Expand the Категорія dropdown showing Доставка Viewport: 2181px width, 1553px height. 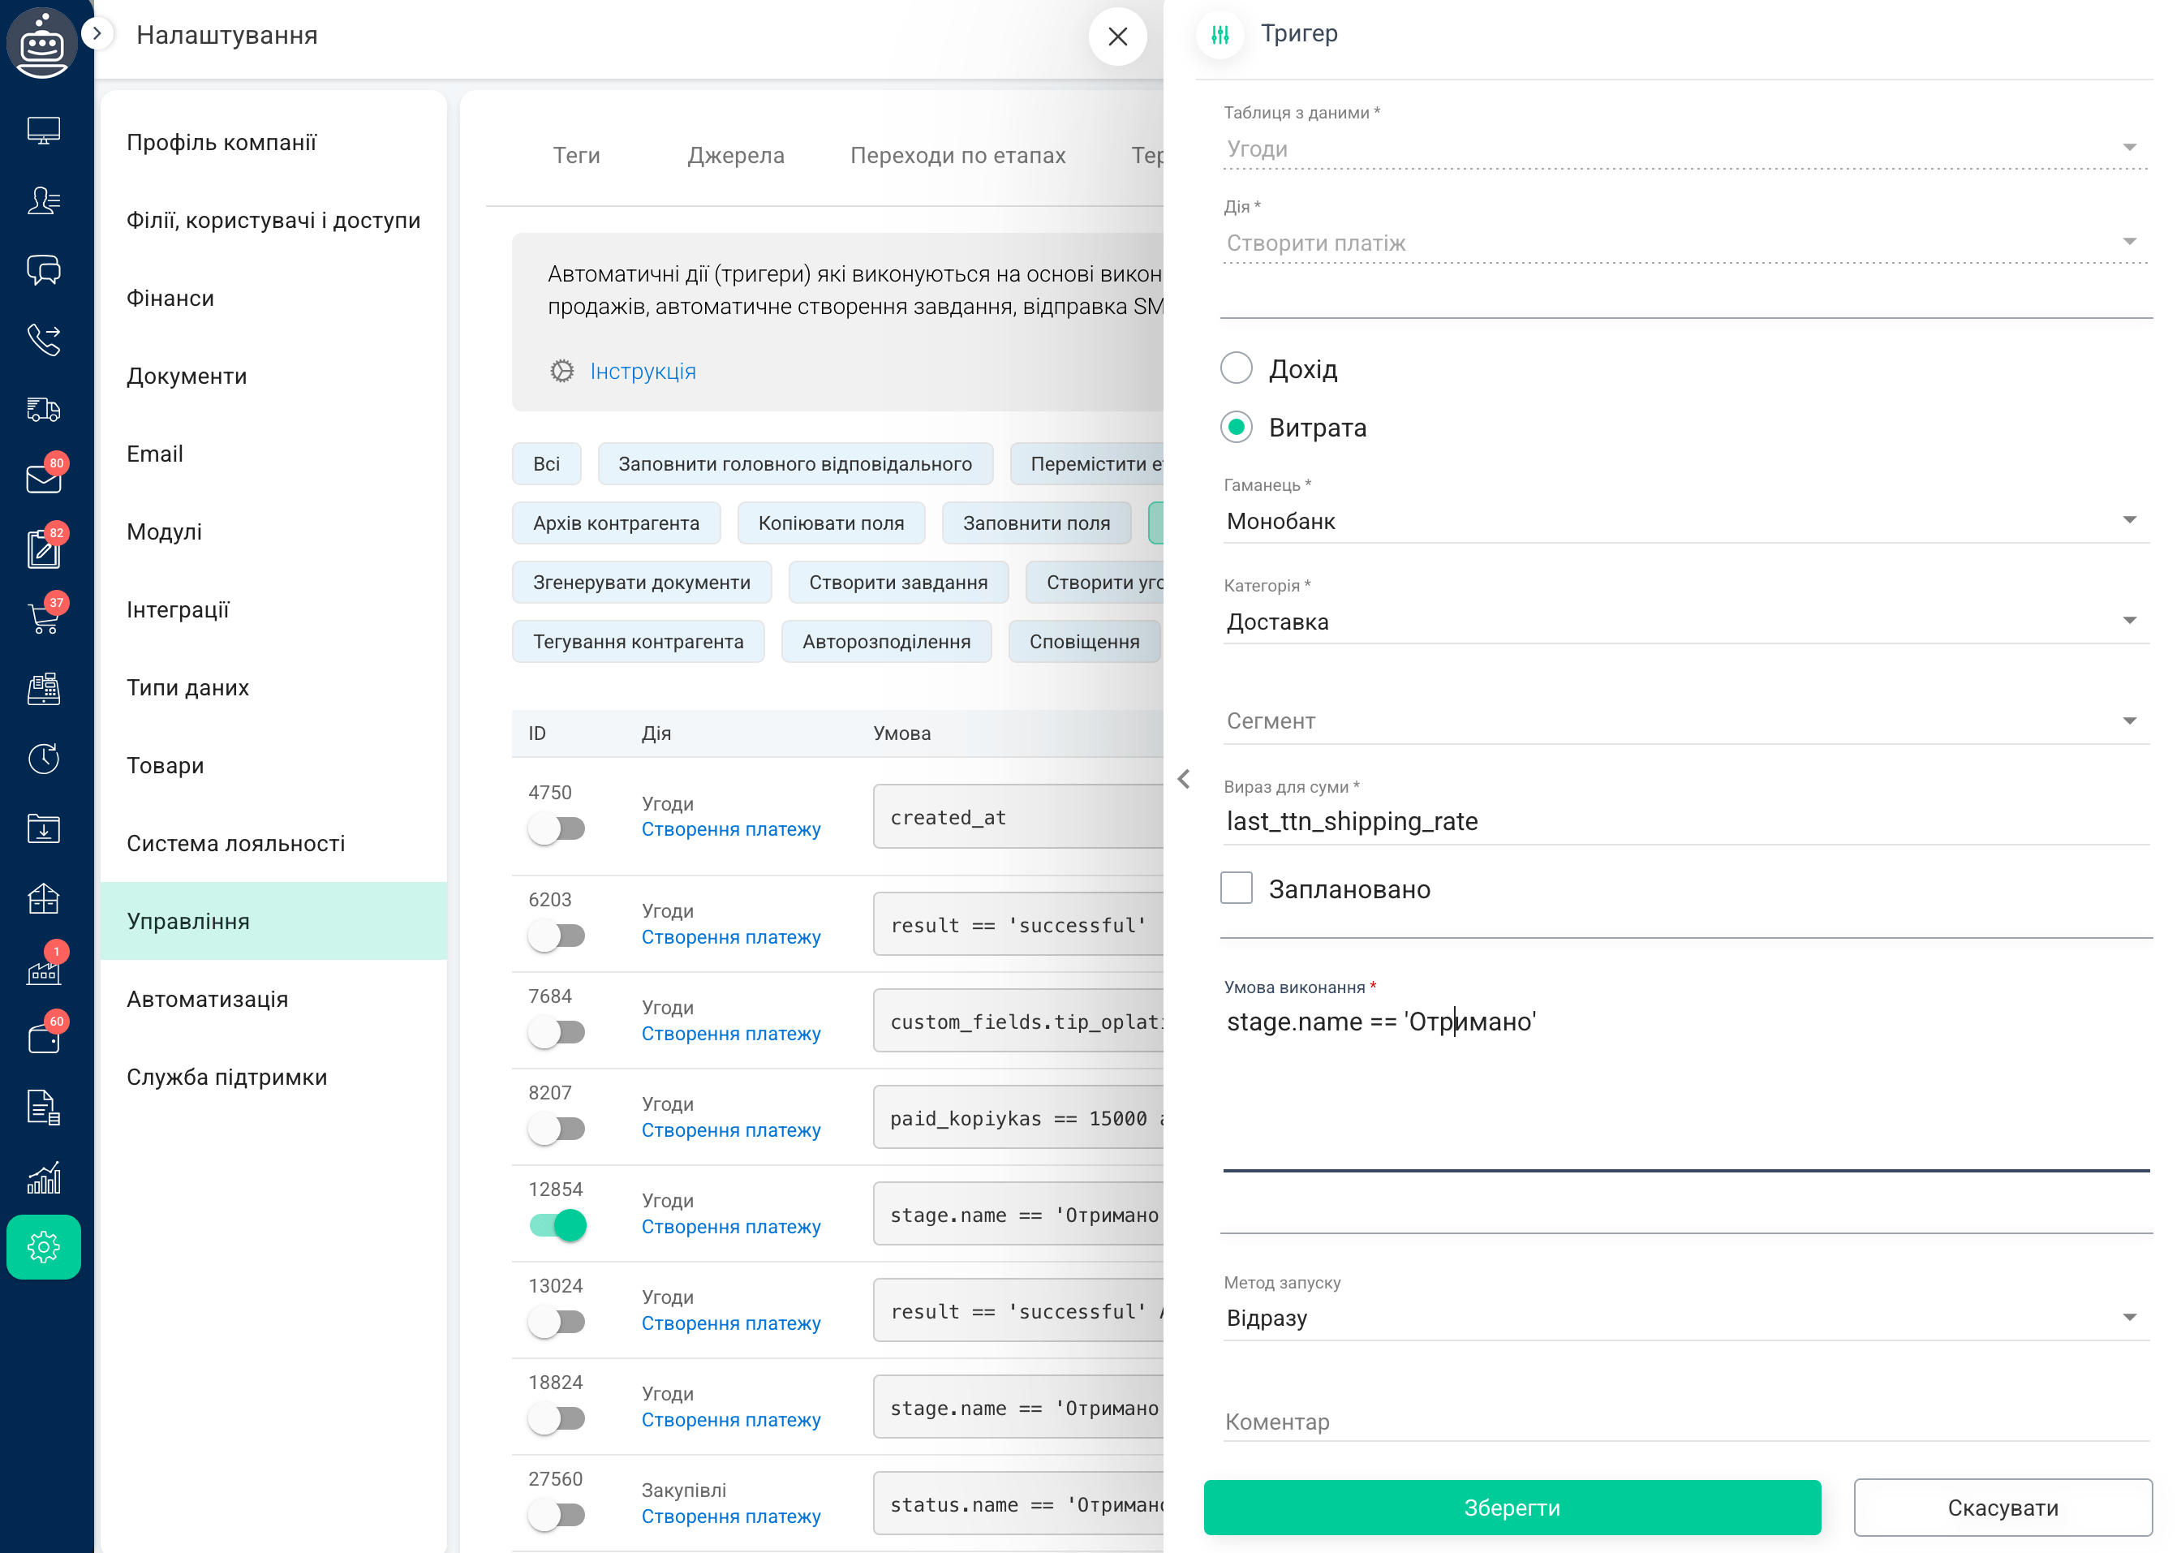click(1684, 622)
